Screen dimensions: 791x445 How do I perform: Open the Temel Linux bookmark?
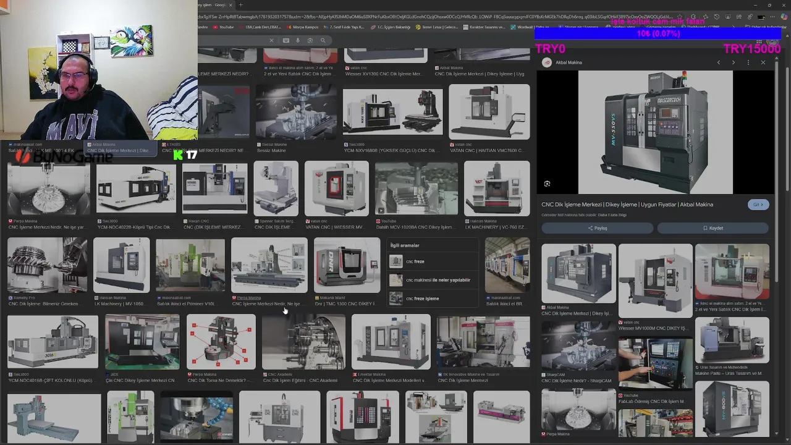tap(438, 27)
